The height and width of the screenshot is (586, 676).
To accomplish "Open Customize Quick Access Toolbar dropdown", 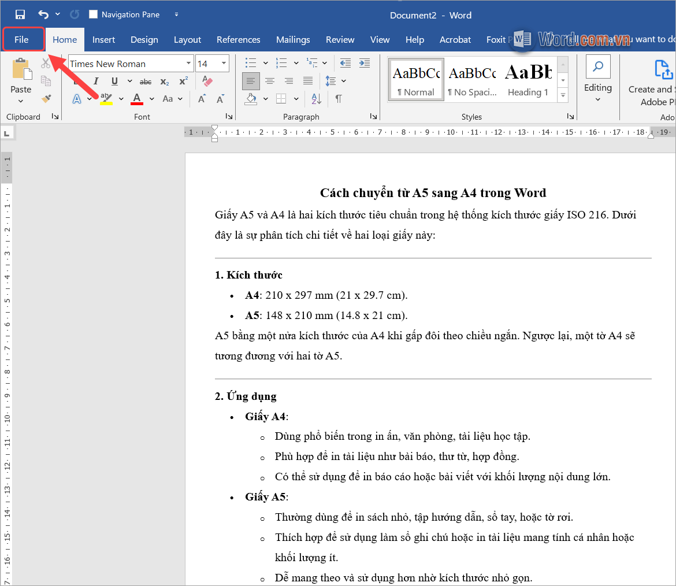I will click(x=176, y=14).
